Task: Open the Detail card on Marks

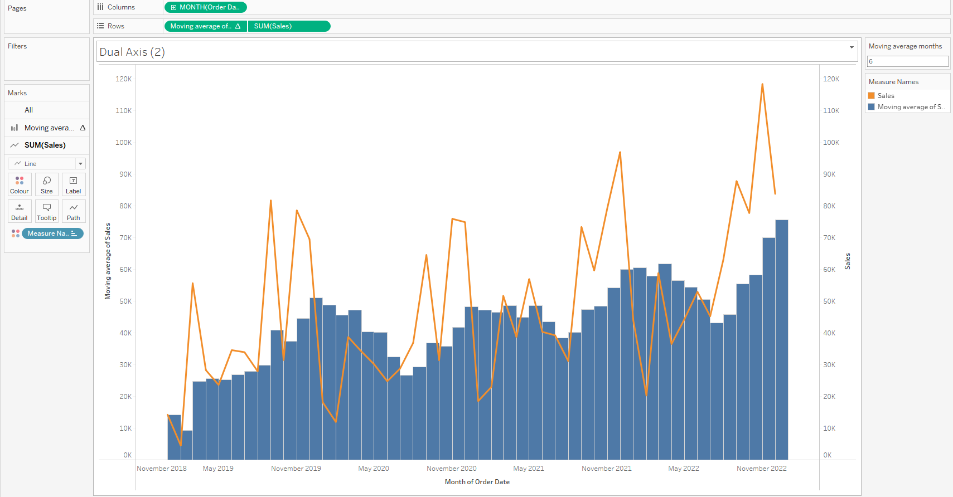Action: [20, 211]
